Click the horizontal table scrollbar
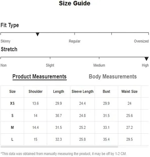The width and height of the screenshot is (150, 157). 59,147
